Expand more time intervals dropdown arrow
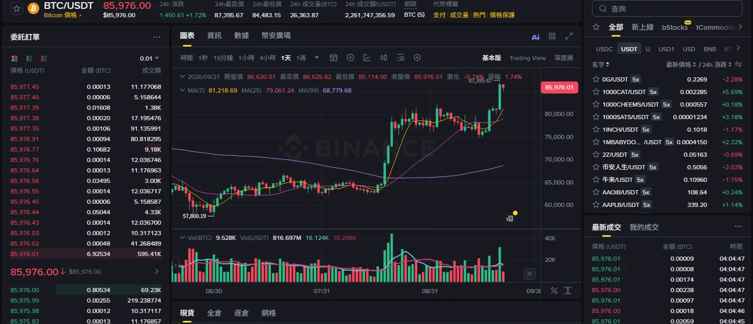This screenshot has height=324, width=753. tap(316, 58)
